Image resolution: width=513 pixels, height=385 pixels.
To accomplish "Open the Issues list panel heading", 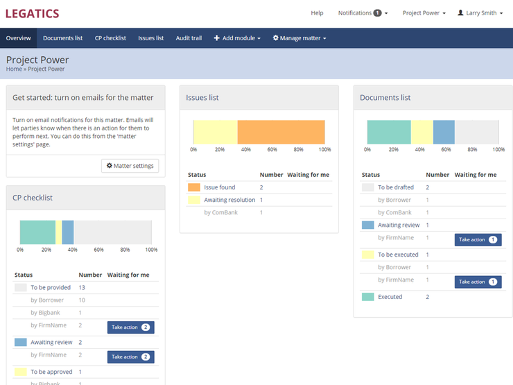I will (x=202, y=98).
